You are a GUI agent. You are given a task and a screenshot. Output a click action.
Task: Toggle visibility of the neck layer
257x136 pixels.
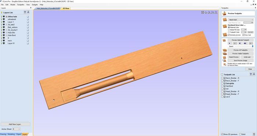pyautogui.click(x=2, y=41)
